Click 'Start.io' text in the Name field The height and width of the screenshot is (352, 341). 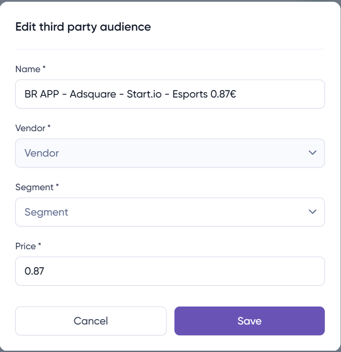[144, 94]
